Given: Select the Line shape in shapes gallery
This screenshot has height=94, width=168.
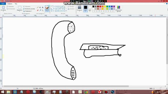Looking at the screenshot, I should (52, 7).
